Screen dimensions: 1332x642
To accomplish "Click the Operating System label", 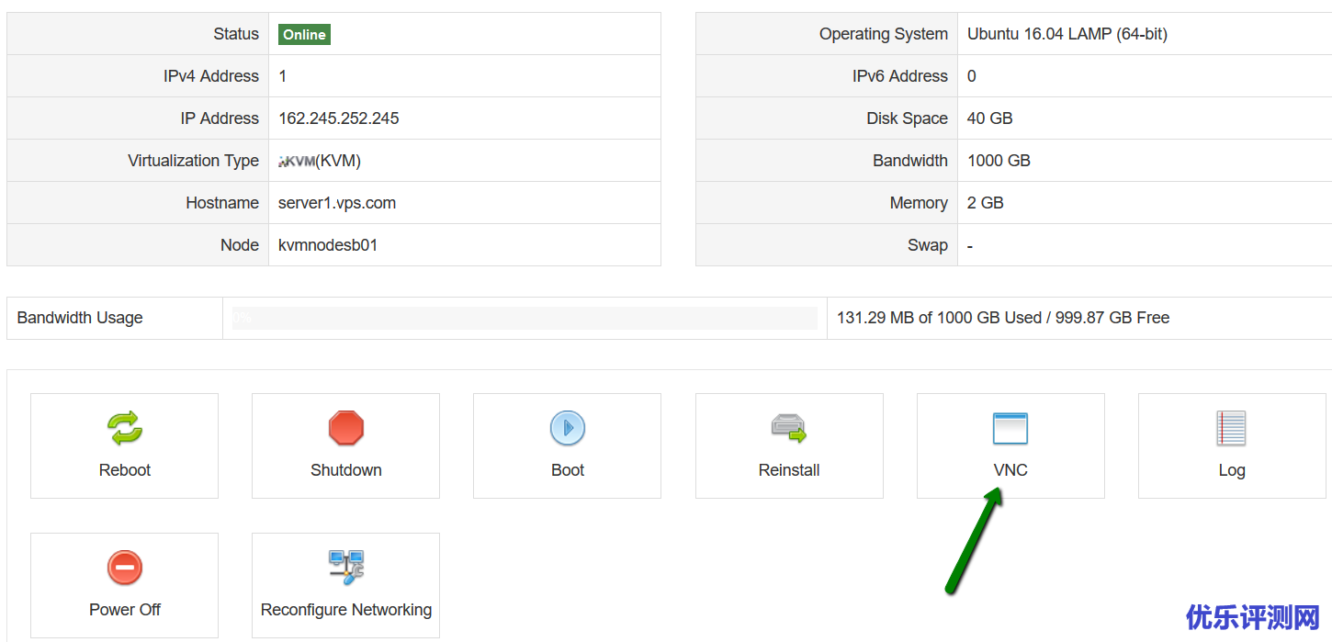I will coord(884,34).
